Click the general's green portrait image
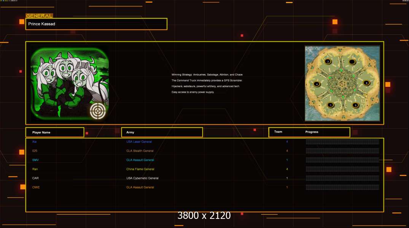This screenshot has width=409, height=228. point(70,83)
